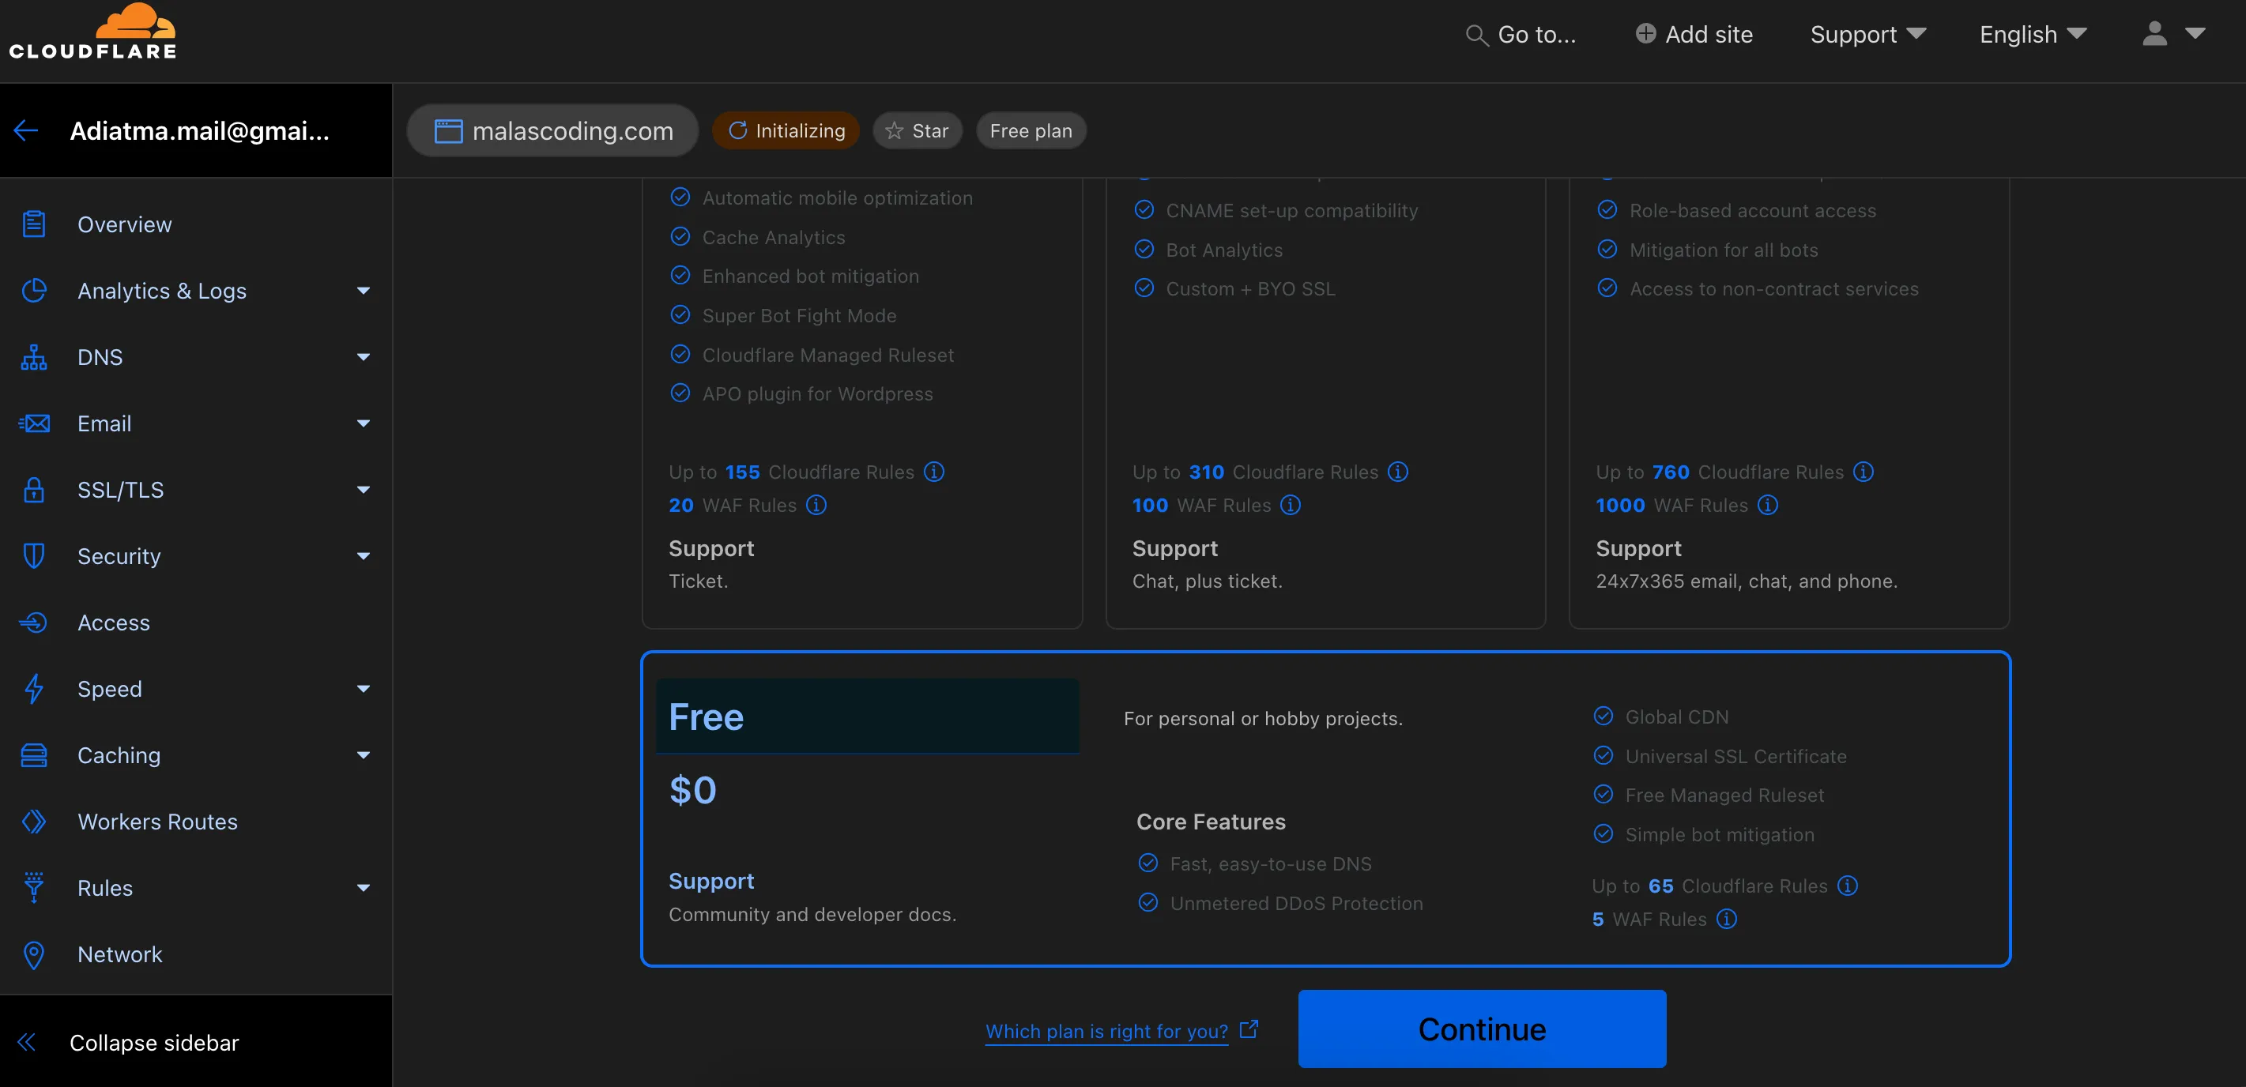Click the Analytics & Logs pie icon
2246x1087 pixels.
click(34, 290)
